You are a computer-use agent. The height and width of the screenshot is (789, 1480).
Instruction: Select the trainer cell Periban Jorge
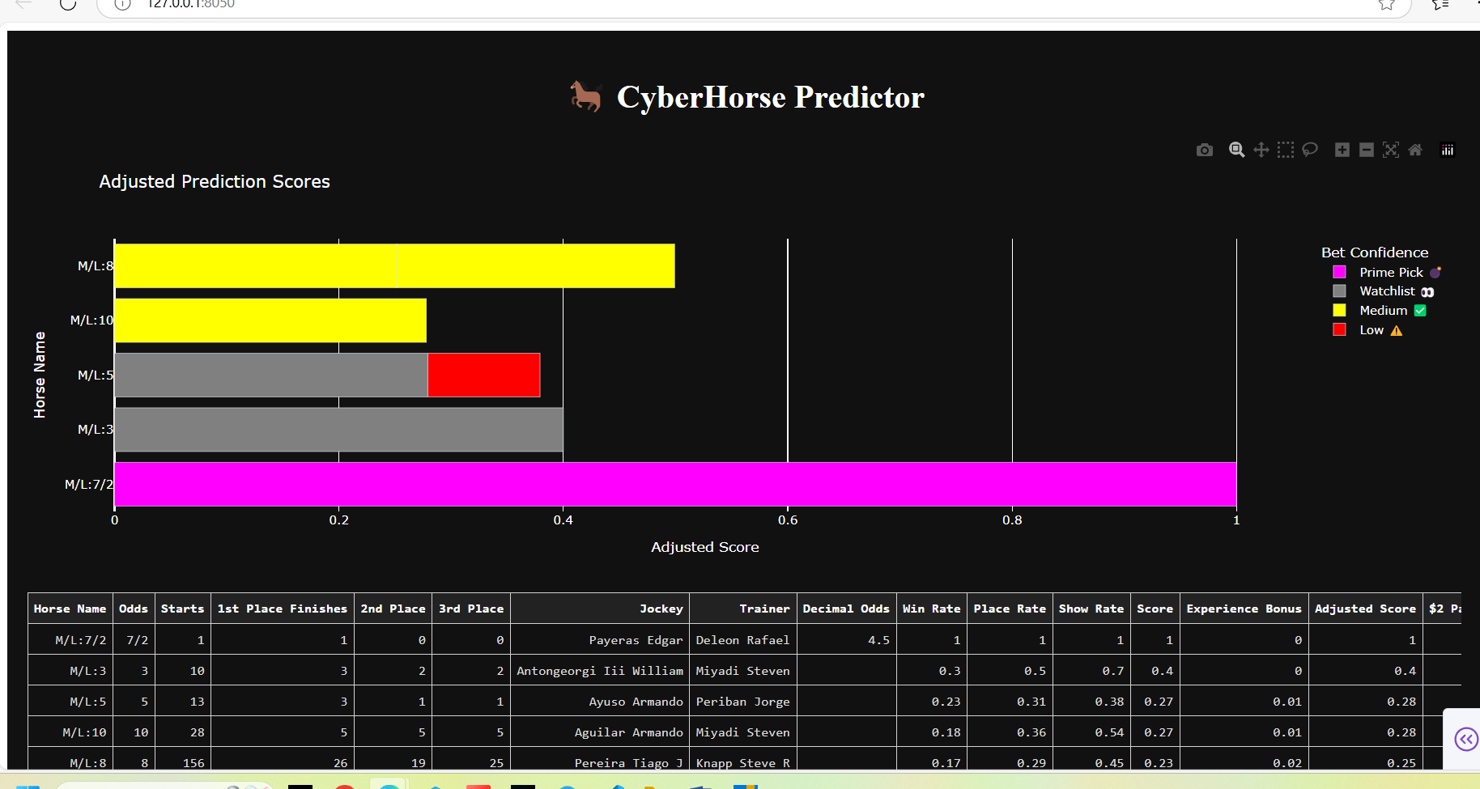click(743, 702)
